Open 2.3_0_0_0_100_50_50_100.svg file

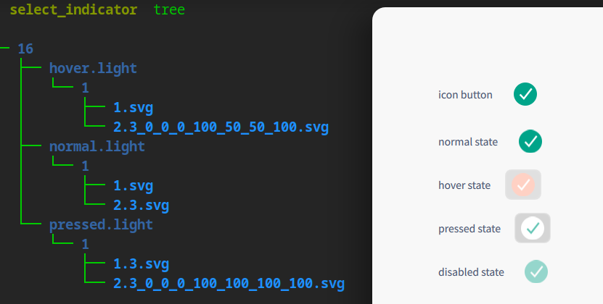[221, 127]
